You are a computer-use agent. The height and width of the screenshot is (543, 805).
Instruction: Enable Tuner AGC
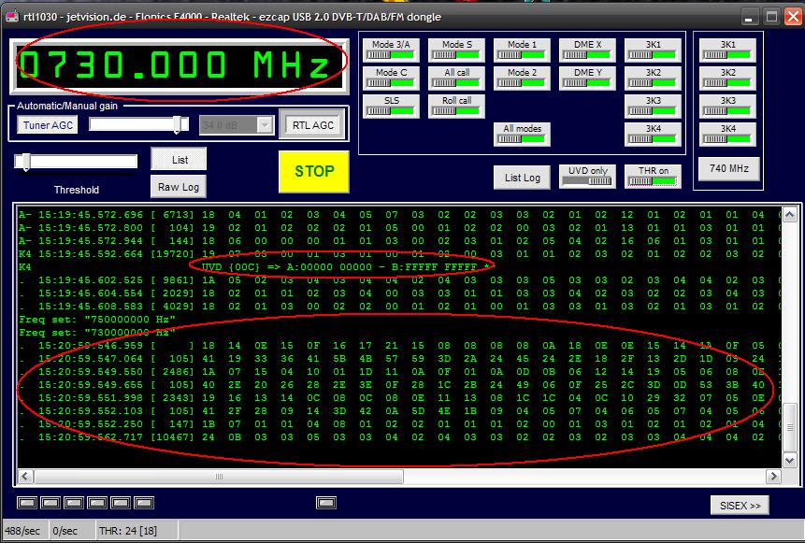point(48,125)
